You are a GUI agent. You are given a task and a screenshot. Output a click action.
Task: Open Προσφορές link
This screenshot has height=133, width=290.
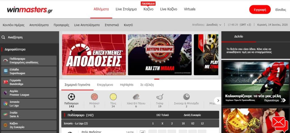pos(61,25)
